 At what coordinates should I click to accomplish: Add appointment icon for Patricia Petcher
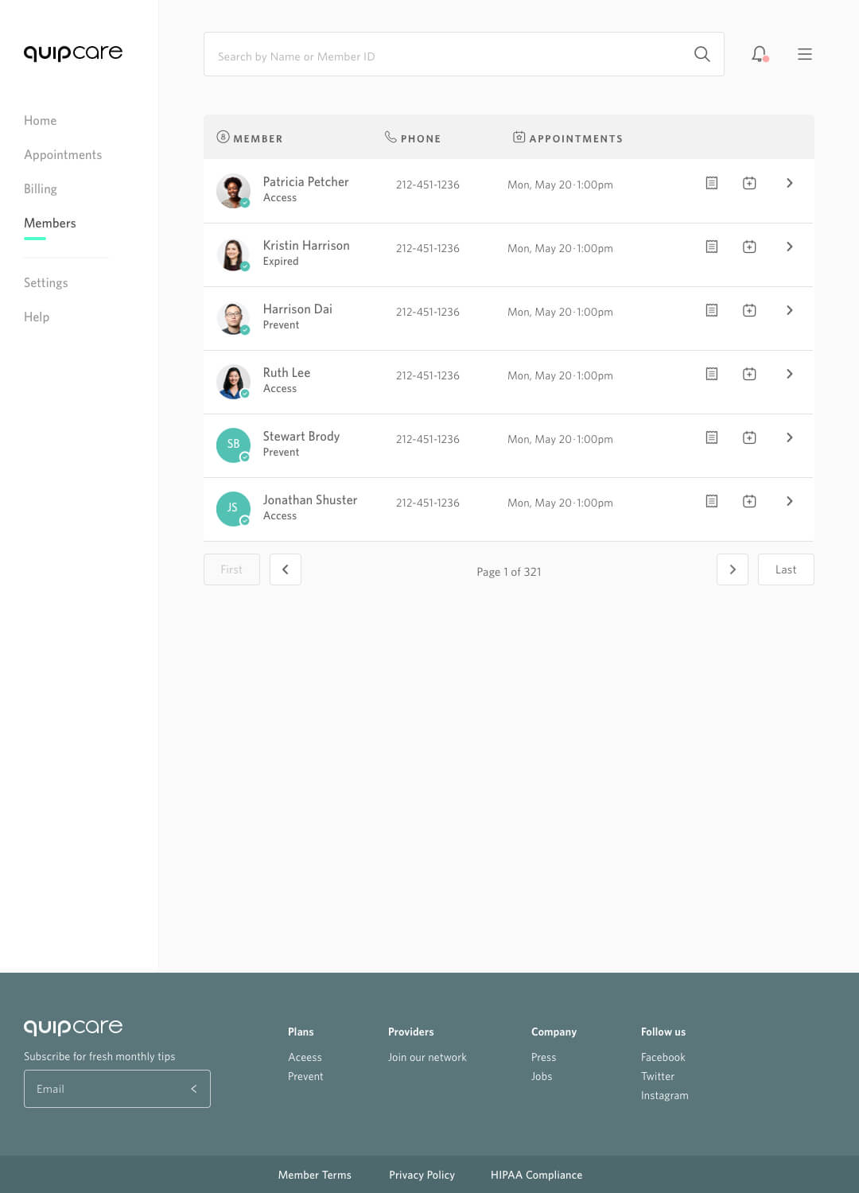[x=749, y=183]
